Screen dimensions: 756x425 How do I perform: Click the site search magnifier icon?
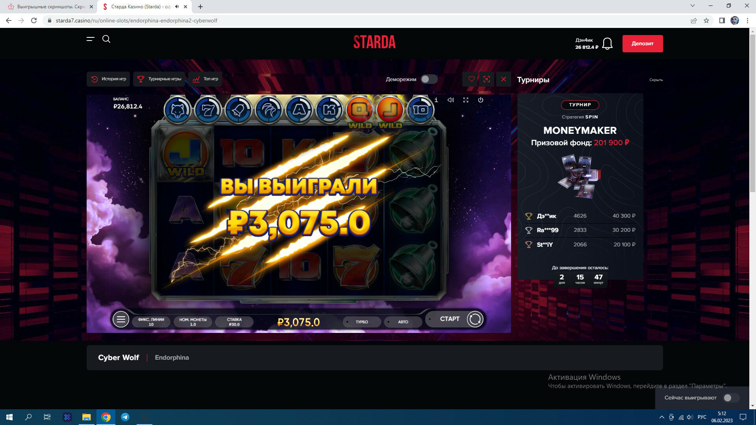[x=106, y=39]
